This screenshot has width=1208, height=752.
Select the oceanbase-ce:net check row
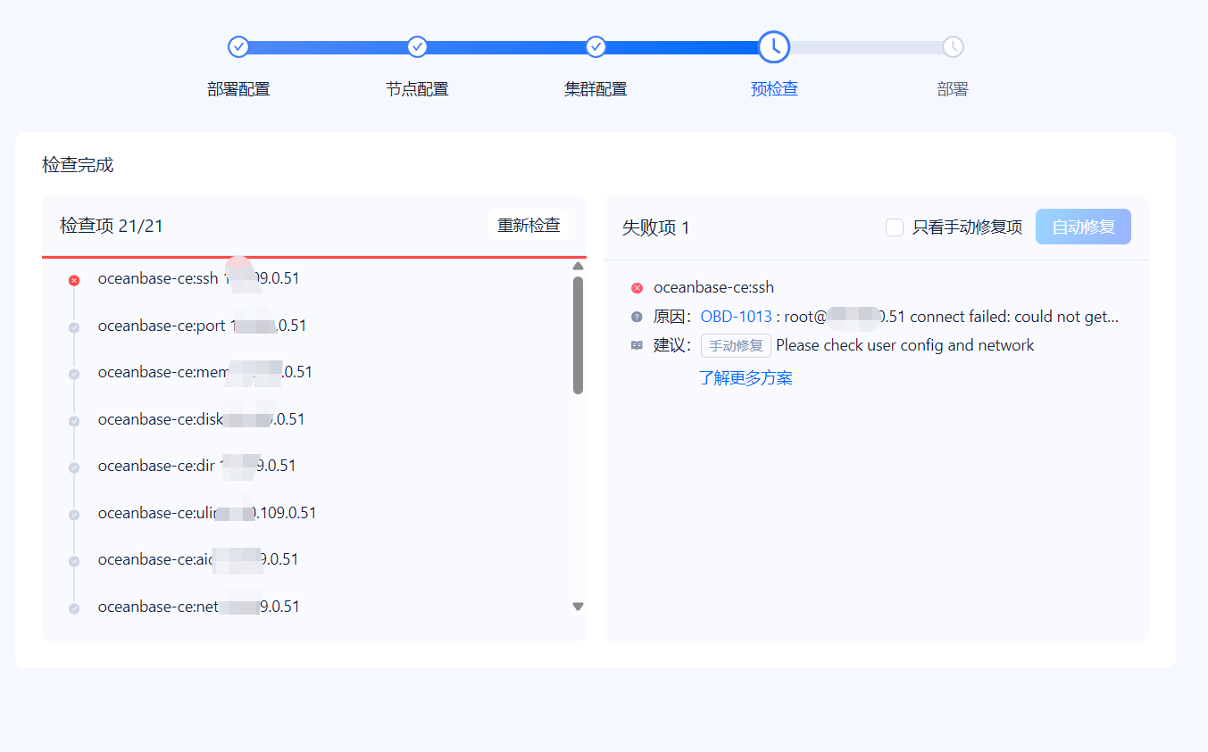[x=198, y=607]
